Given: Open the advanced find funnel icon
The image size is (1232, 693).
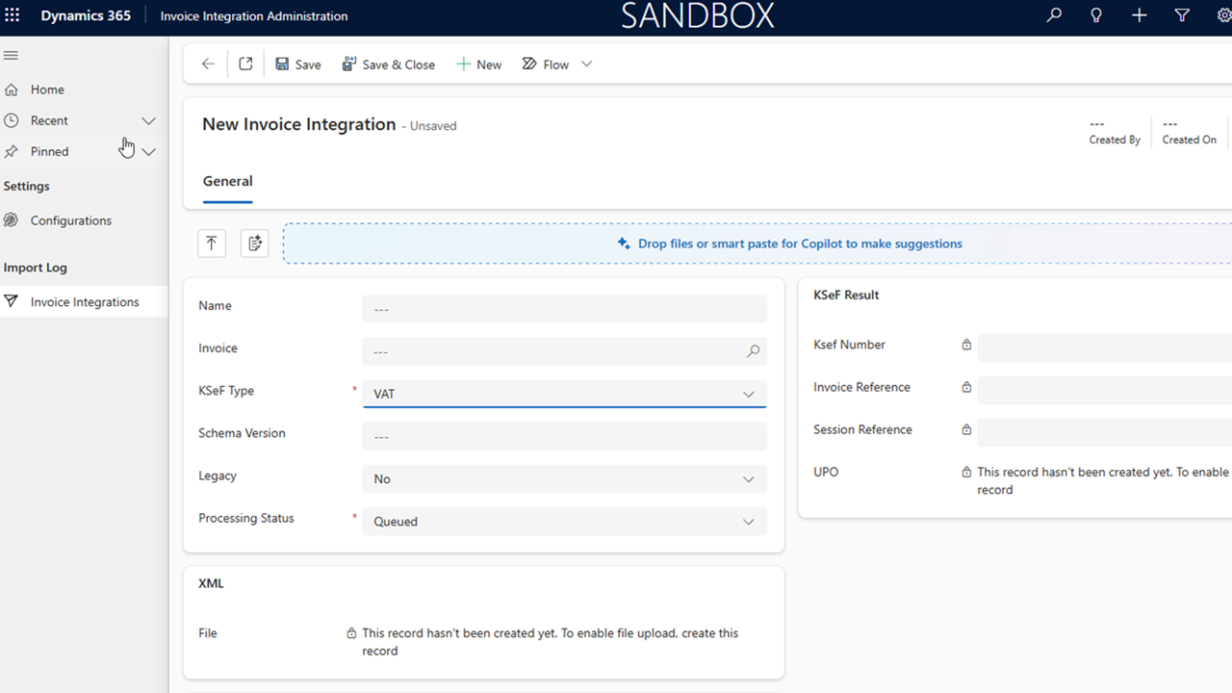Looking at the screenshot, I should 1182,15.
